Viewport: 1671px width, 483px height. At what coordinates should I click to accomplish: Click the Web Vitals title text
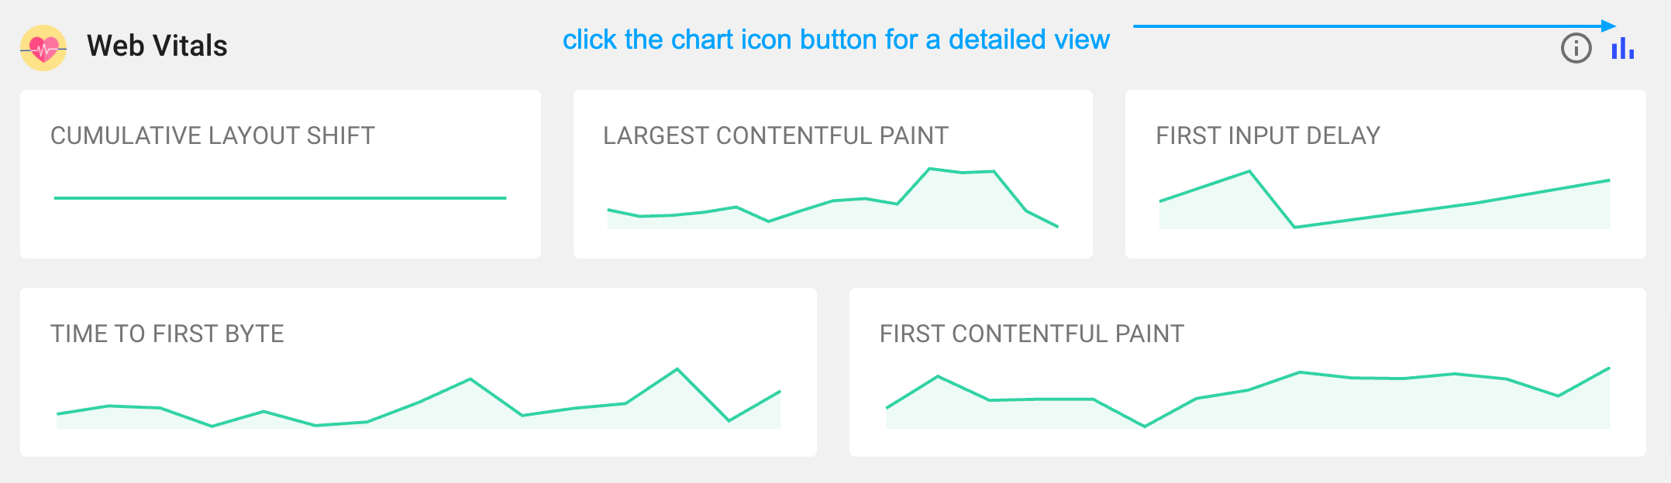point(157,46)
